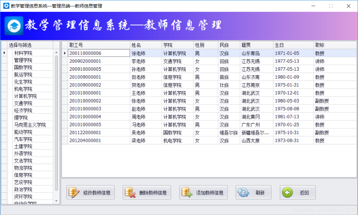This screenshot has width=358, height=215.
Task: Go back using the 返回 label
Action: click(304, 193)
